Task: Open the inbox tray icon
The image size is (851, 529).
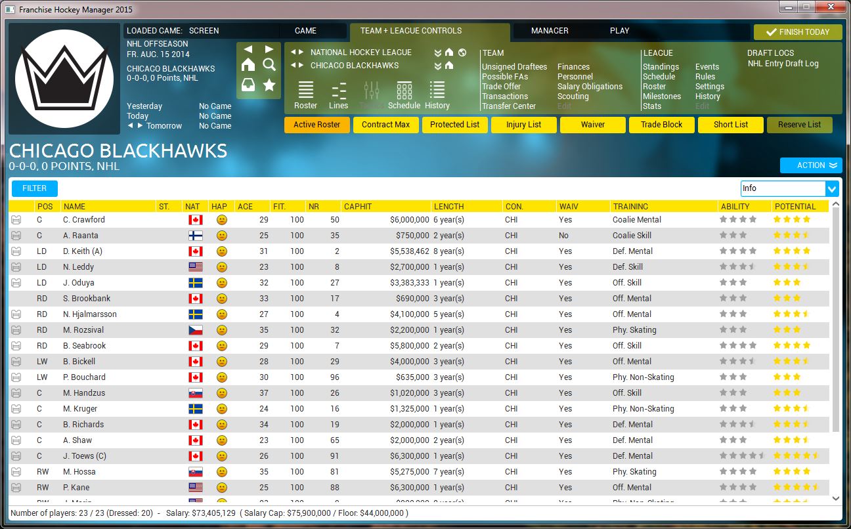Action: coord(248,85)
